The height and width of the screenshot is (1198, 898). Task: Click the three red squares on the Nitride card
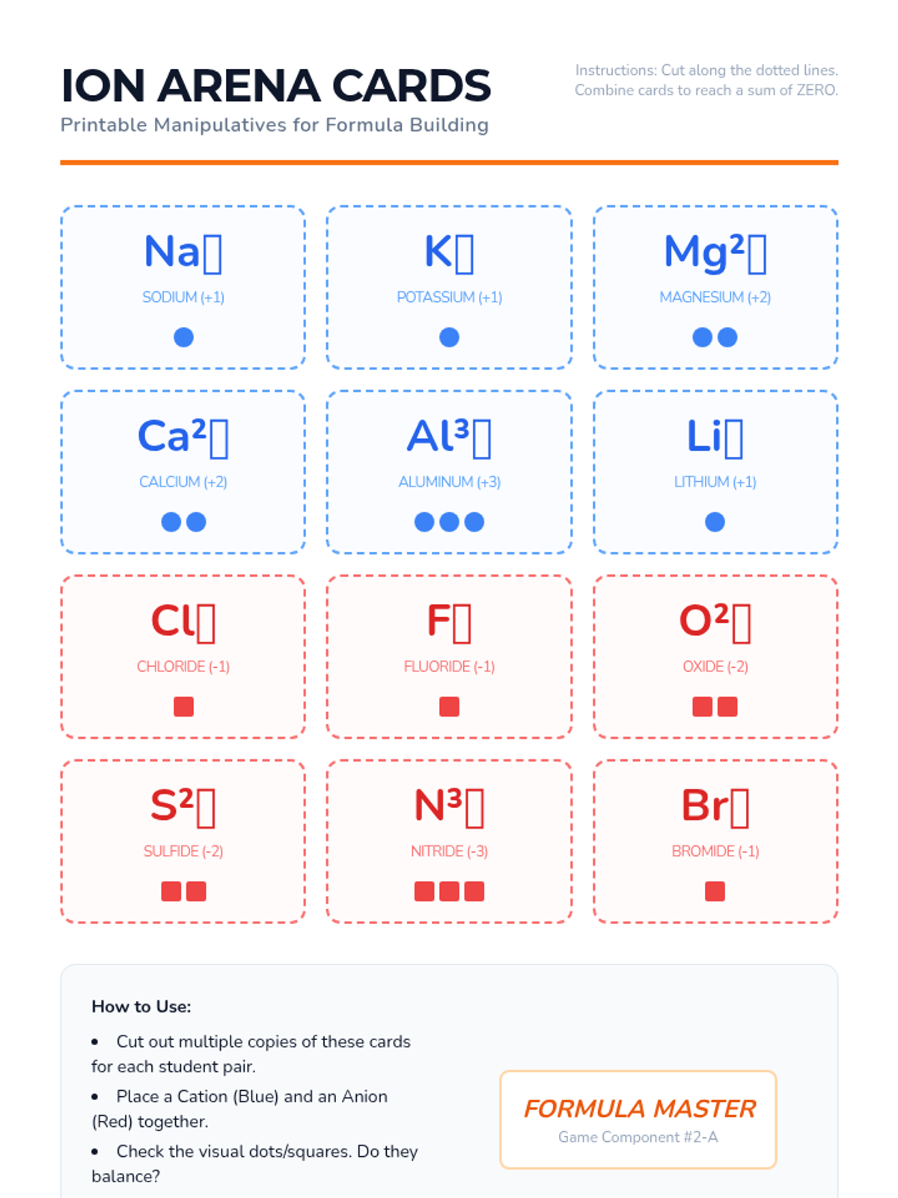click(449, 891)
